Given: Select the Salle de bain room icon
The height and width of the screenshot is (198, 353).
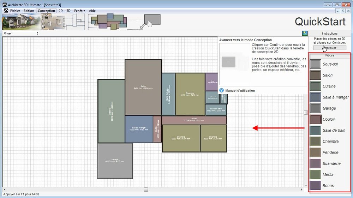Looking at the screenshot, I should click(315, 130).
